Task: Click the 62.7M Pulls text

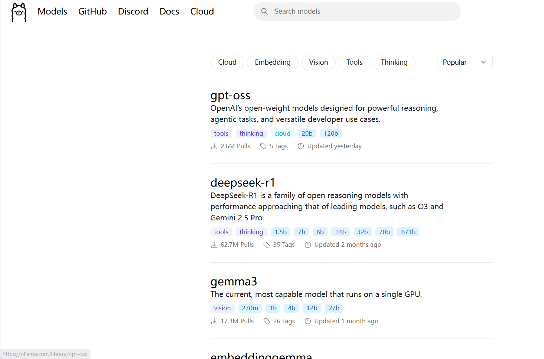Action: point(237,245)
